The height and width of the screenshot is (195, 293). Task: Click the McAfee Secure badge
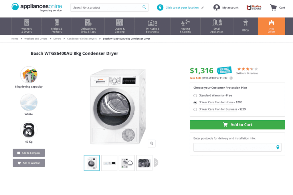(254, 7)
